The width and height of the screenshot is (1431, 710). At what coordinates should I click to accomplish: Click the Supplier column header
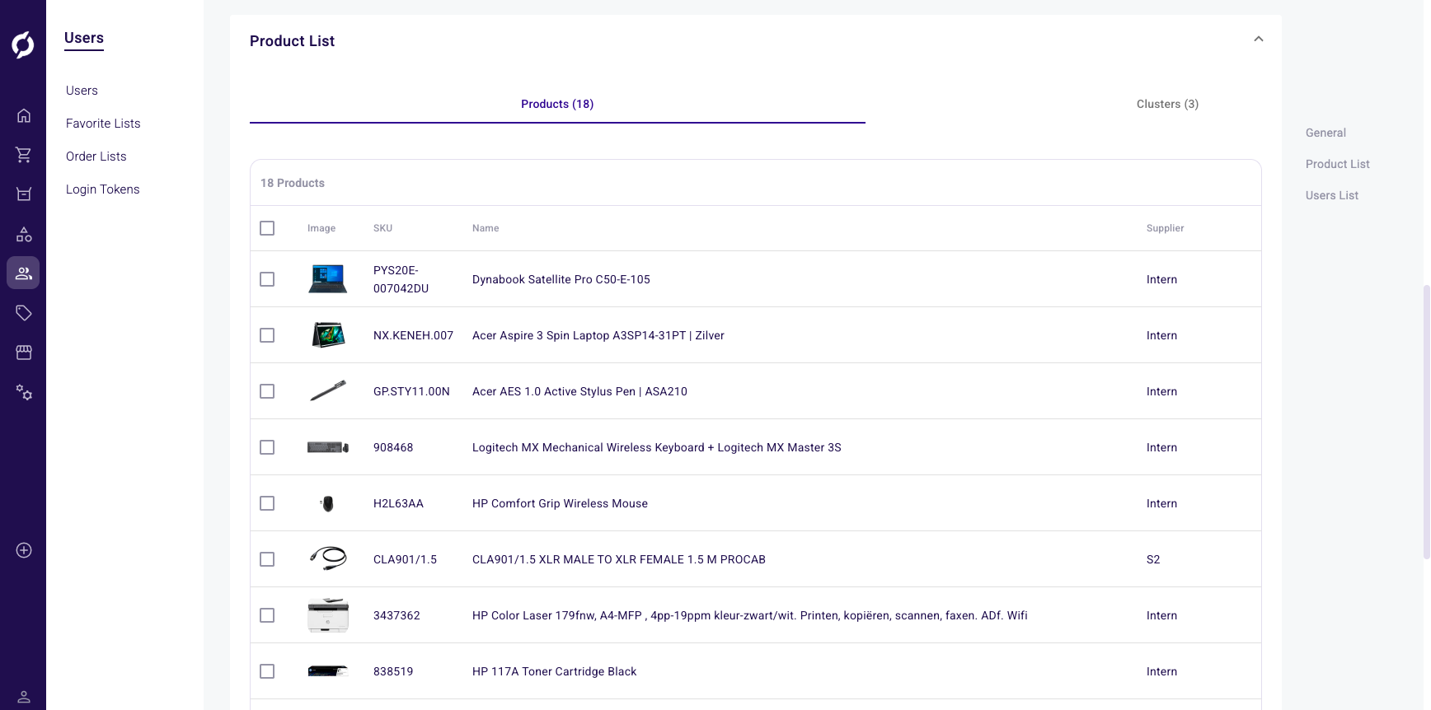point(1165,228)
